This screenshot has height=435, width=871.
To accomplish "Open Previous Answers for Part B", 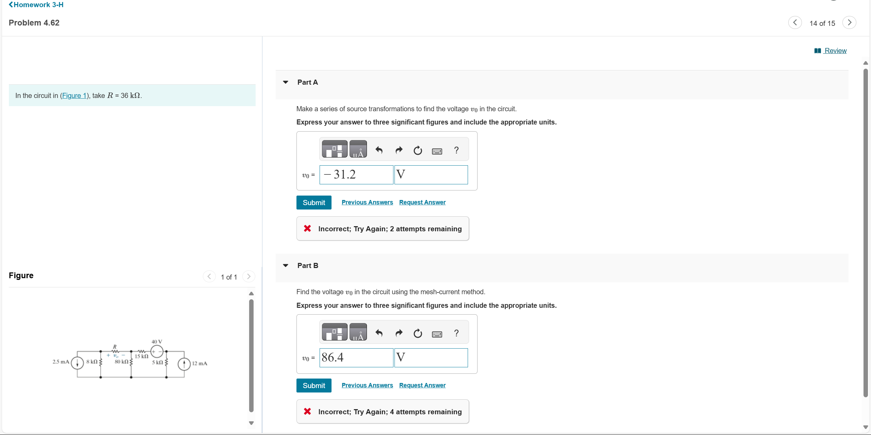I will [x=367, y=385].
